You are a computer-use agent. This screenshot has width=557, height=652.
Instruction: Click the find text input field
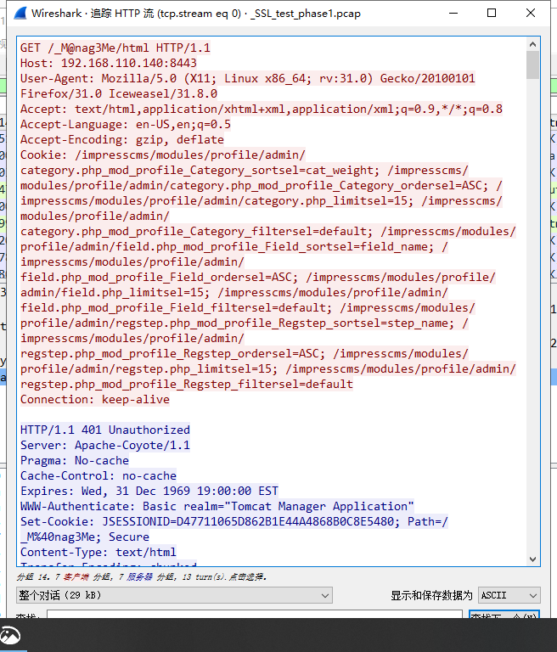[x=255, y=614]
